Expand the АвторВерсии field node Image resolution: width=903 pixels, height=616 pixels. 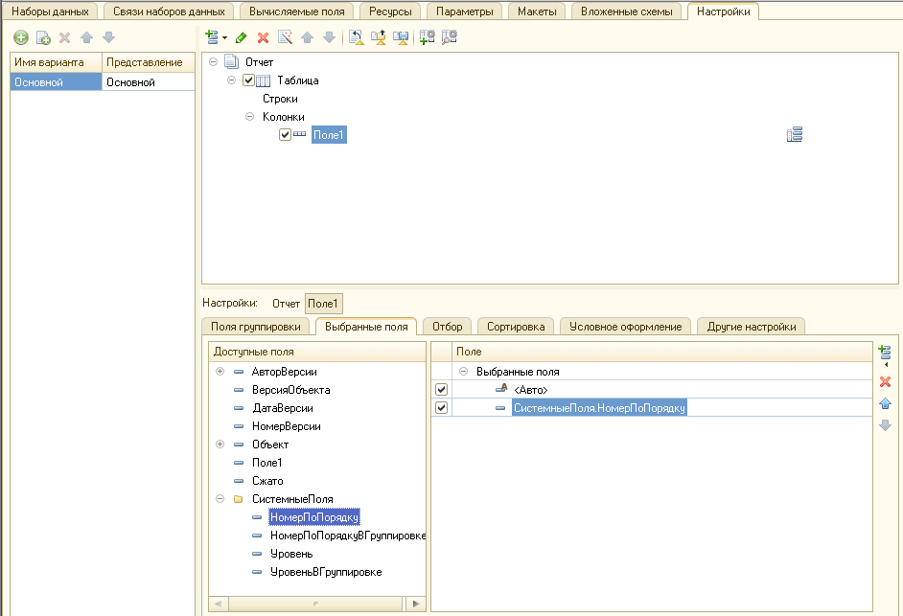[220, 372]
